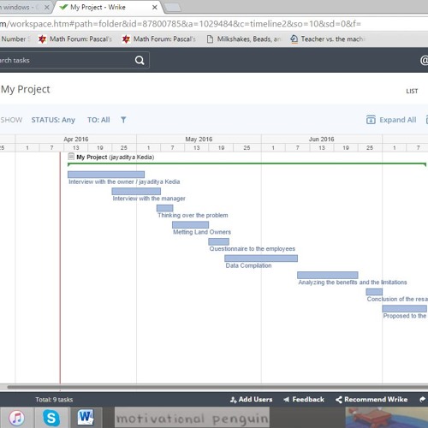Click the search magnifier icon
The image size is (428, 428).
pos(140,60)
